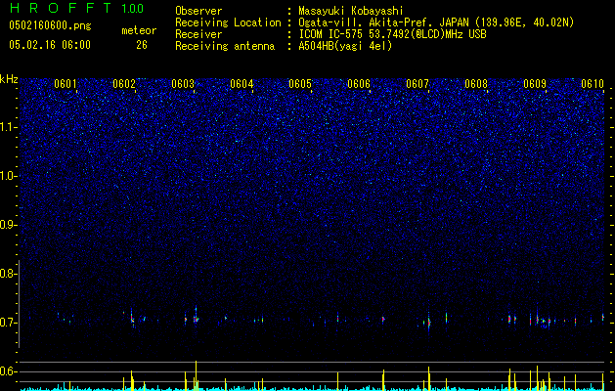The width and height of the screenshot is (615, 391).
Task: Click the 0602 time axis marker
Action: tap(124, 84)
